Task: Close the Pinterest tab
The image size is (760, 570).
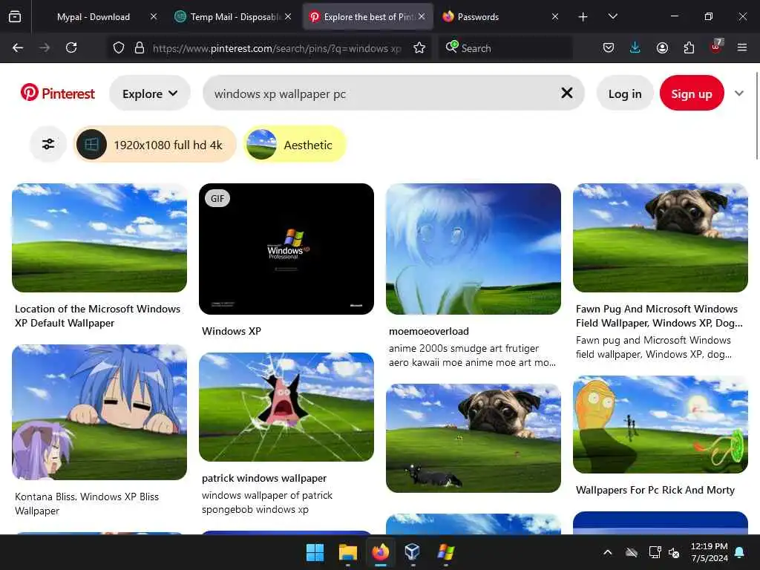Action: (x=422, y=16)
